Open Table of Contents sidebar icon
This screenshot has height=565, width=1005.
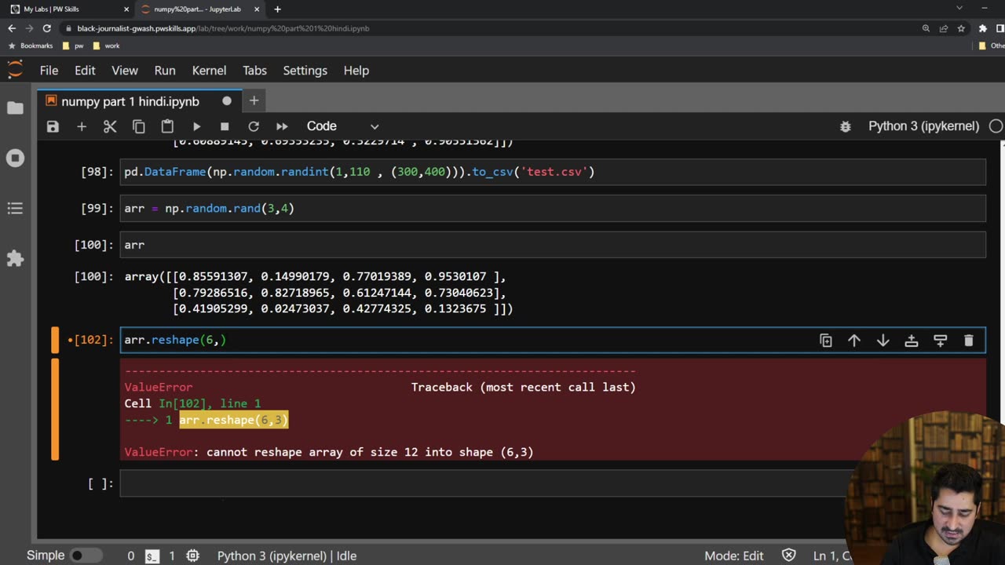click(x=15, y=209)
